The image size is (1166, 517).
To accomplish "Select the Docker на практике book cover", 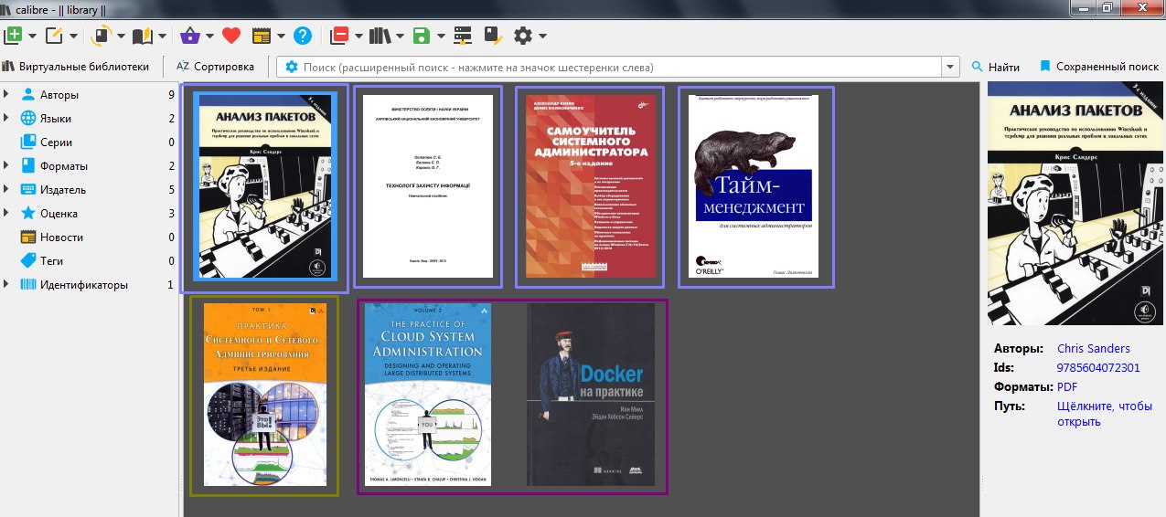I will pyautogui.click(x=590, y=395).
